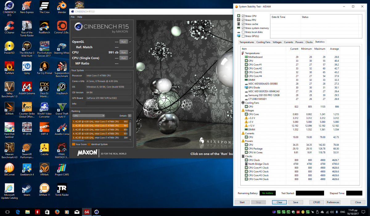Launch the Hard Disk Sentinel icon

click(x=9, y=130)
